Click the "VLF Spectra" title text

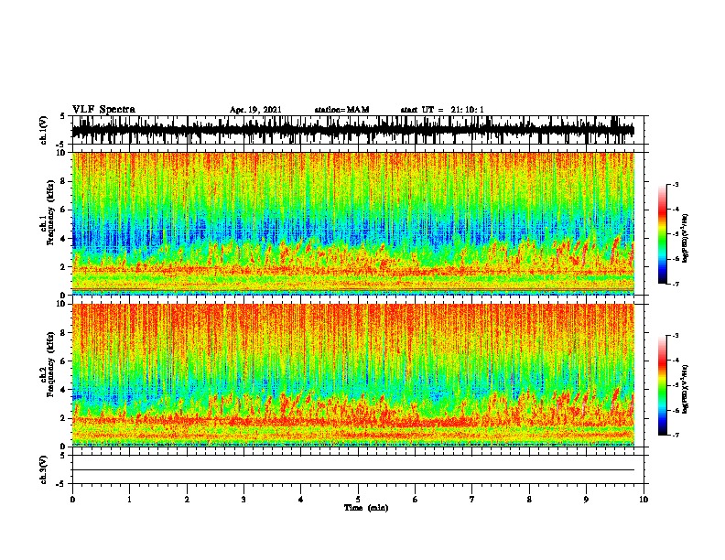coord(103,110)
